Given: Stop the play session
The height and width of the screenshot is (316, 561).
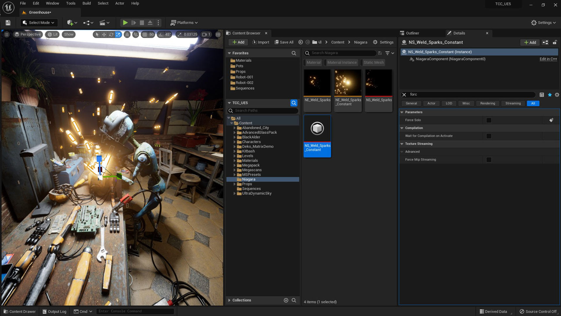Looking at the screenshot, I should [x=142, y=23].
